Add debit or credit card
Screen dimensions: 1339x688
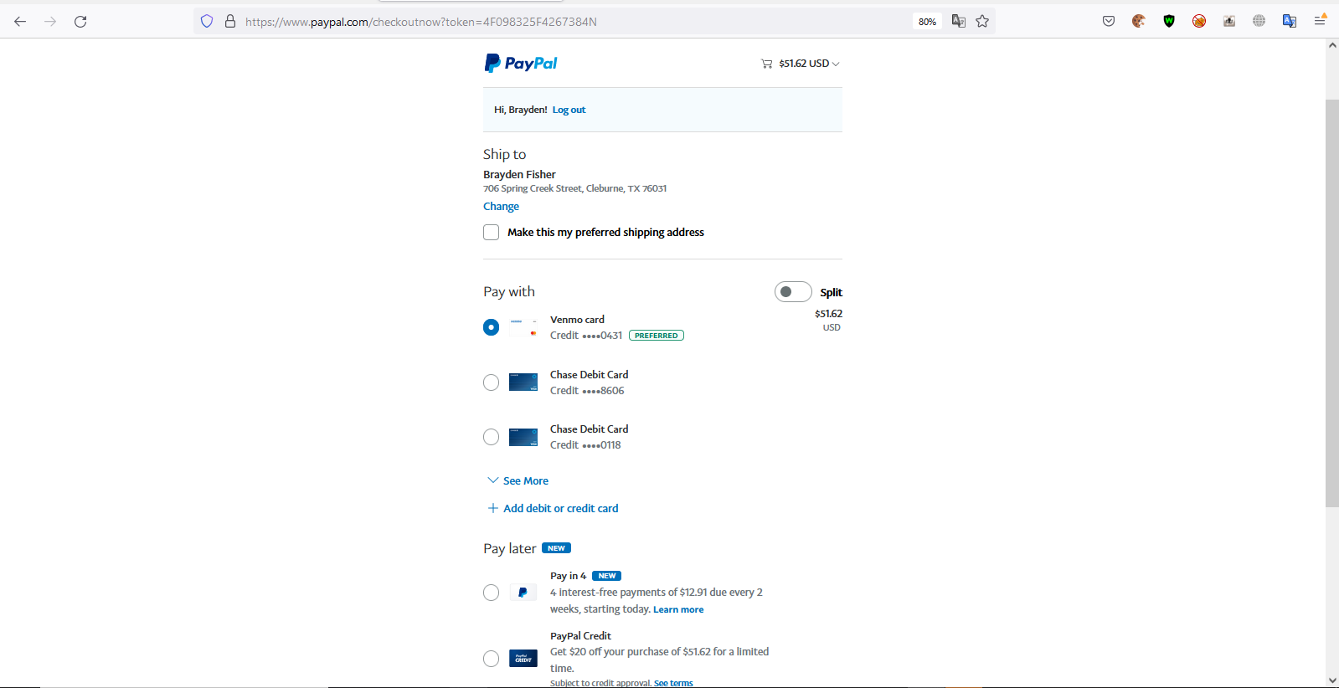point(553,509)
